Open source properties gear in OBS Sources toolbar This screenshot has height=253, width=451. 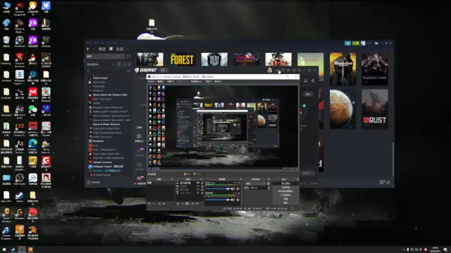(x=187, y=204)
